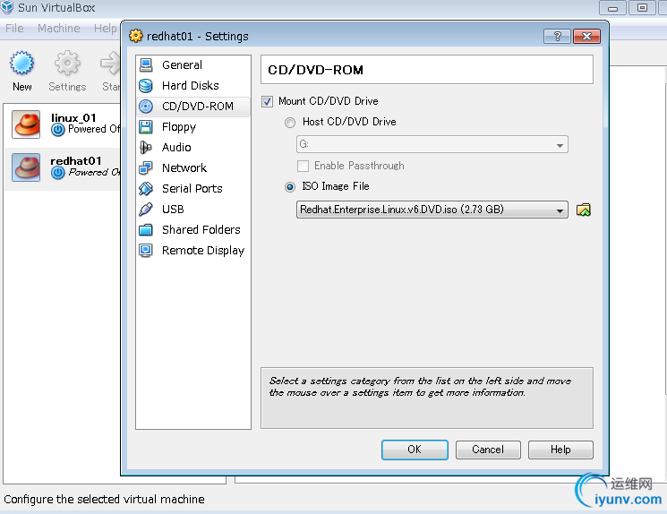The height and width of the screenshot is (514, 667).
Task: Open Virtual Media Manager folder icon
Action: (584, 210)
